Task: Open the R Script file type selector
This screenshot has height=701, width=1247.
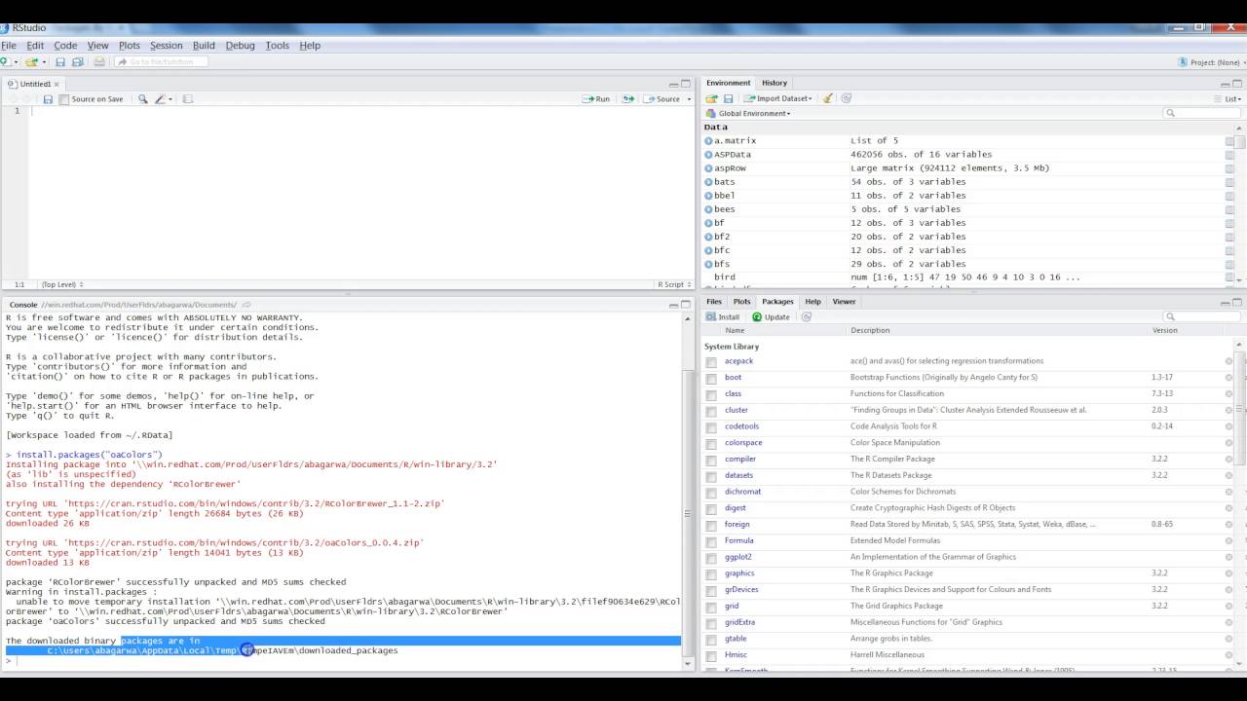Action: [x=674, y=284]
